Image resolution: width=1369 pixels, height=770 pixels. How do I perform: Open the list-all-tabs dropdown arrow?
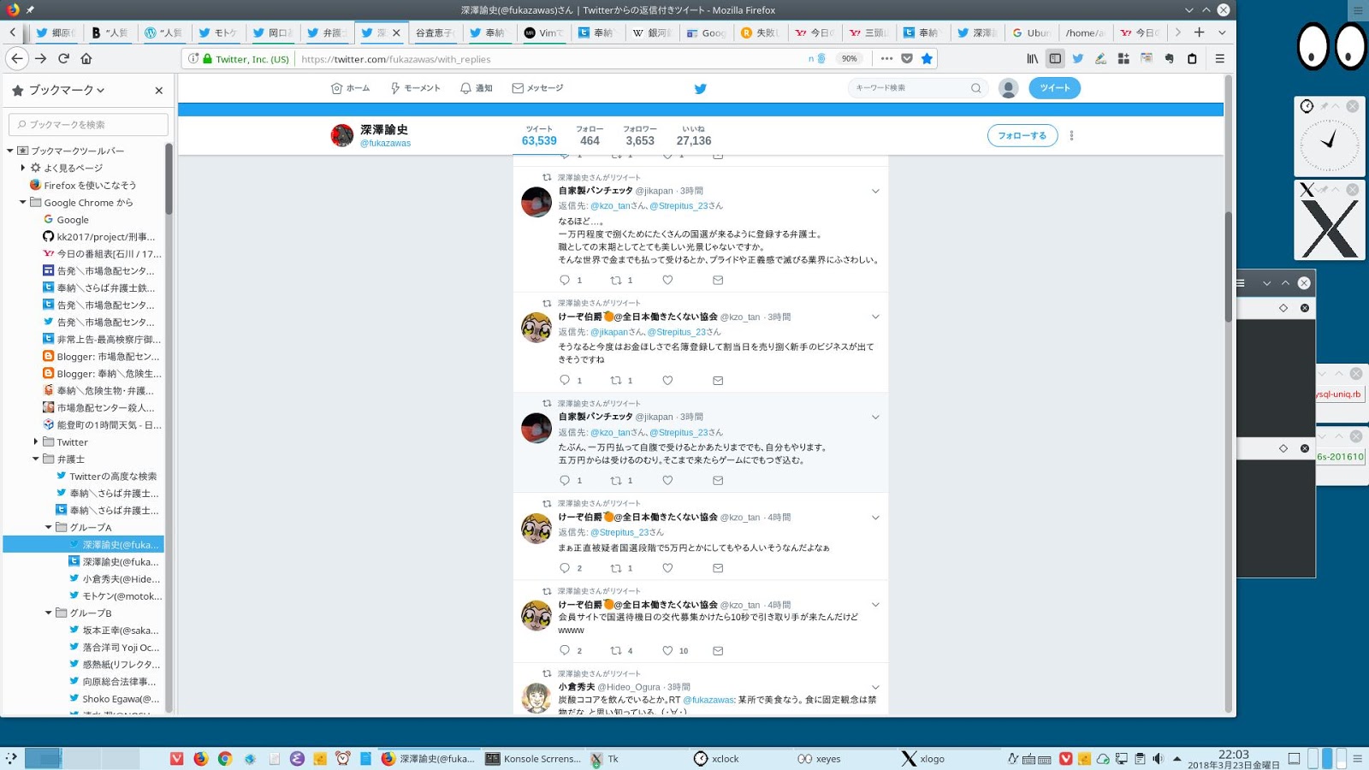point(1222,33)
